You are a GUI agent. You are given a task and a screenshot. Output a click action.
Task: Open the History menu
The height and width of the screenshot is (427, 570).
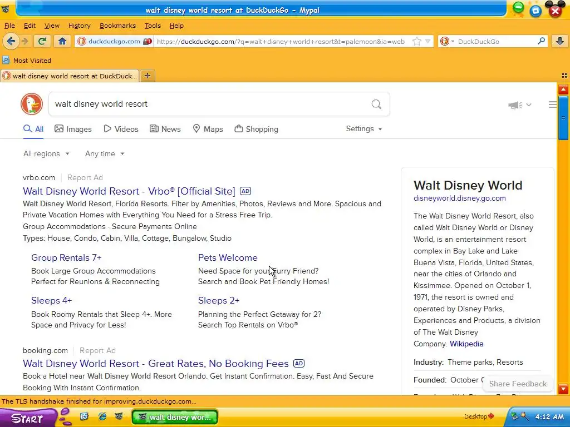tap(79, 26)
